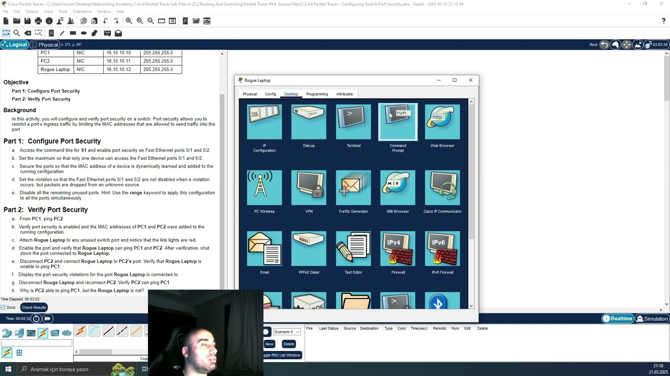670x376 pixels.
Task: Select the Delete tool in toolbar
Action: click(x=28, y=33)
